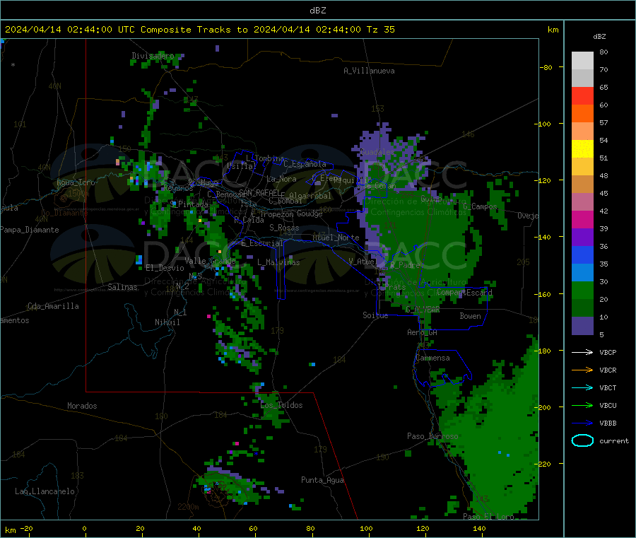Image resolution: width=636 pixels, height=538 pixels.
Task: Click the 'Salinas' map label
Action: coord(122,287)
